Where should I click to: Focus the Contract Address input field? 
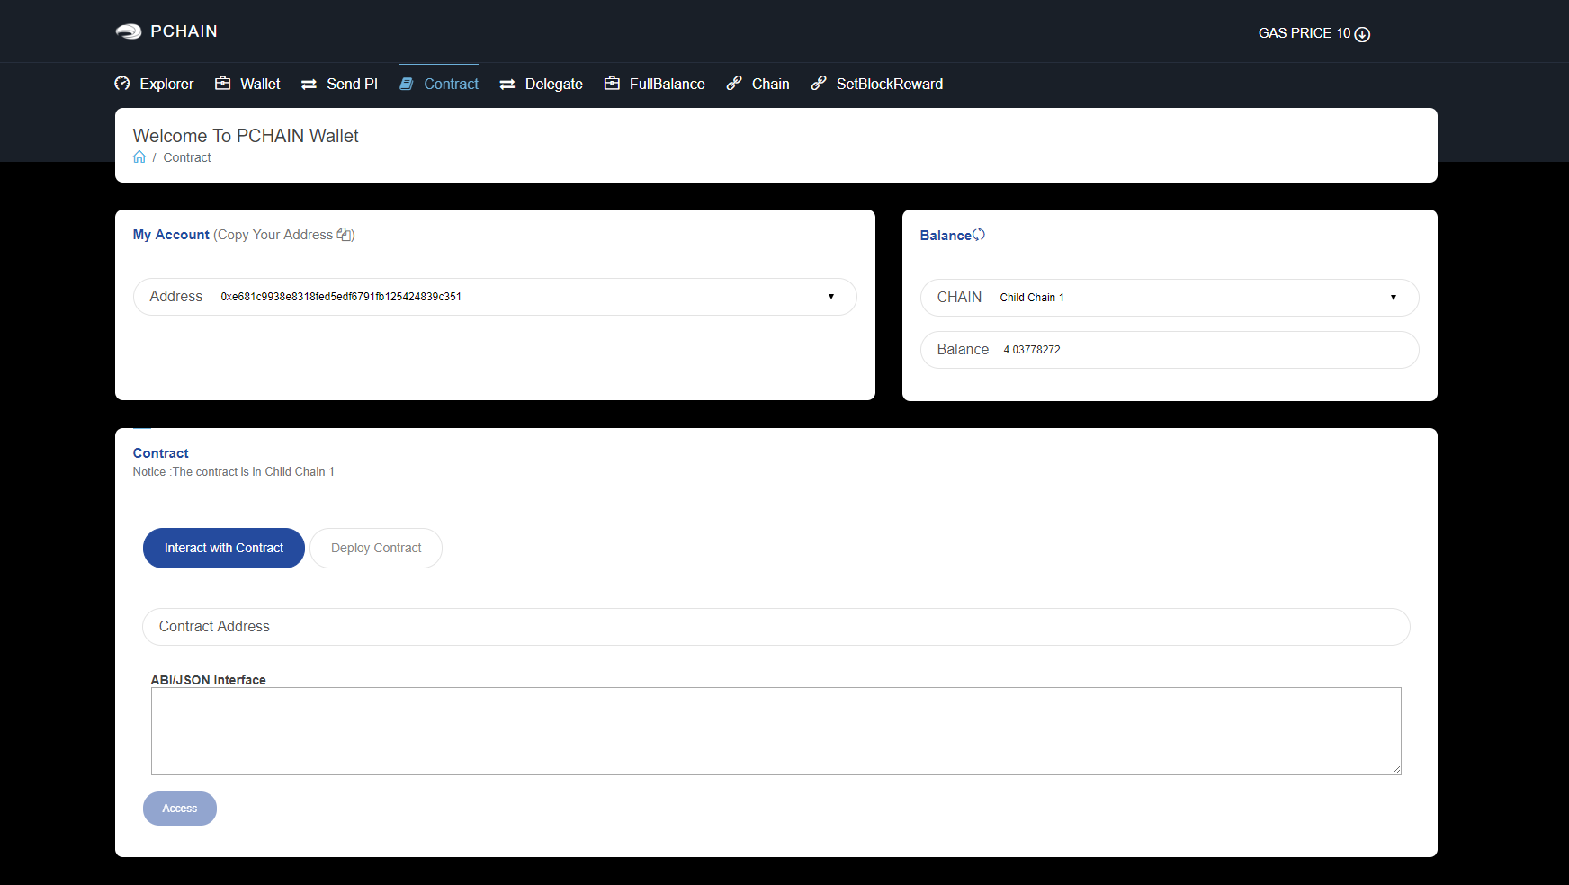[776, 627]
